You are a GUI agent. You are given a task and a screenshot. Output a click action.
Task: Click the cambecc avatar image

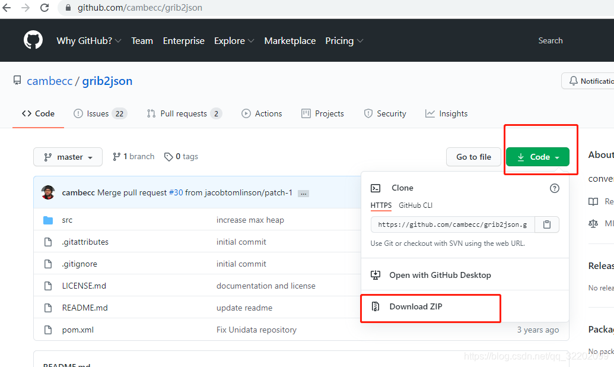pos(48,192)
